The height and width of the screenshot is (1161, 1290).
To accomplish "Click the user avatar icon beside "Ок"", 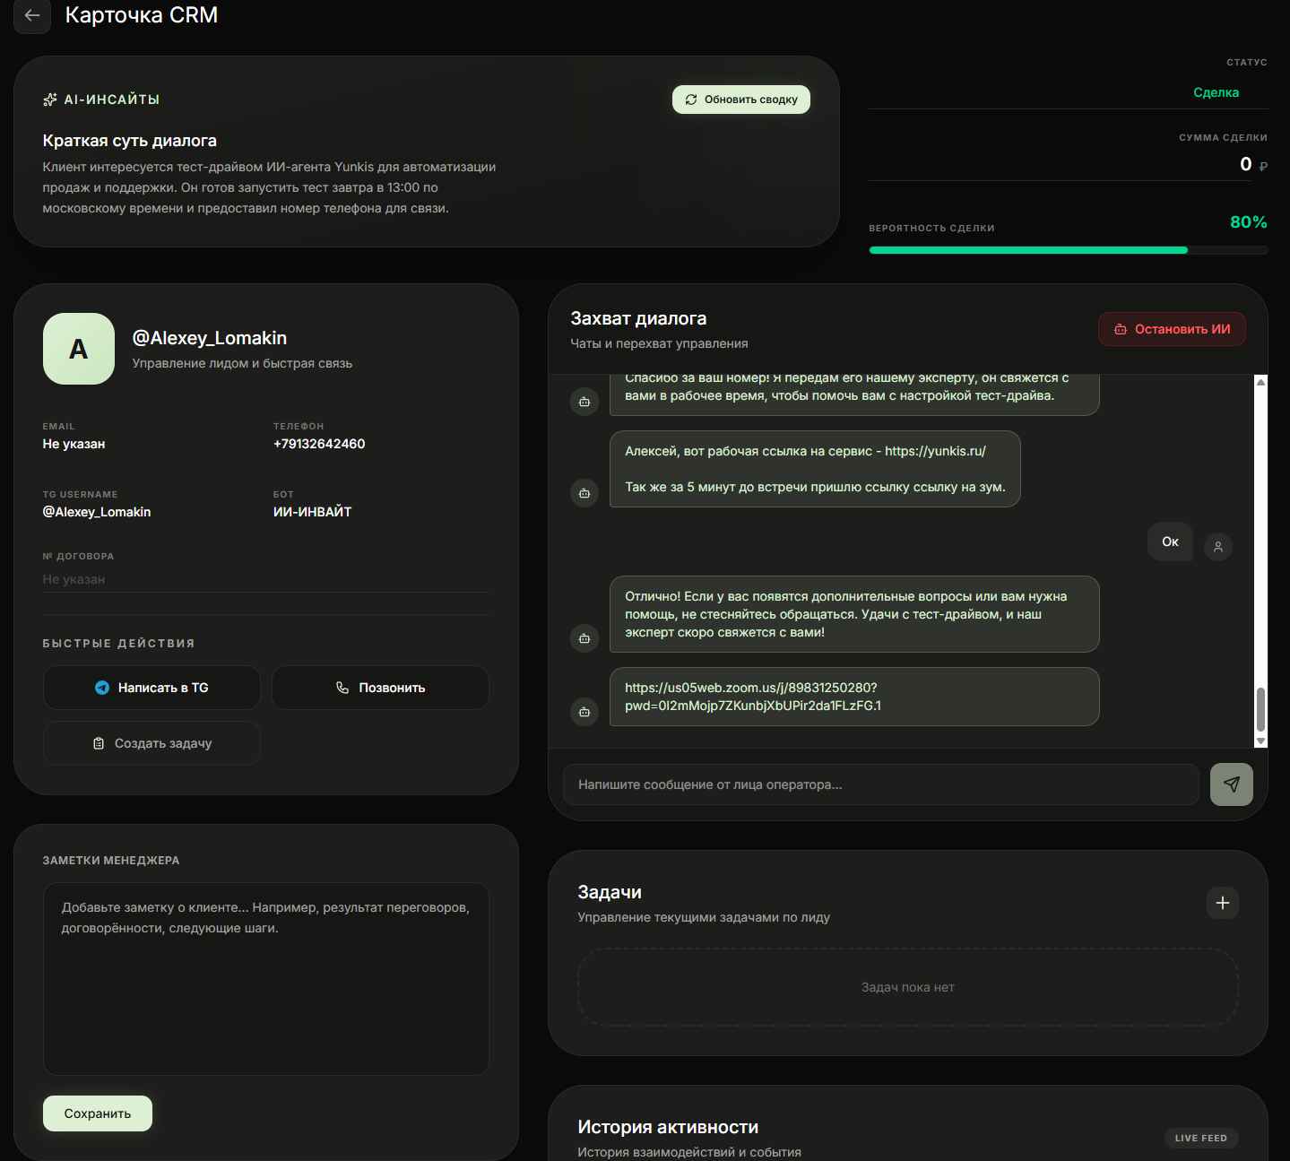I will click(1217, 547).
